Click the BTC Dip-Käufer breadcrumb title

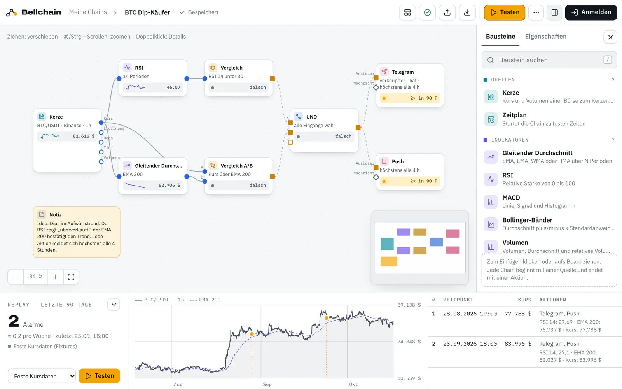click(x=147, y=12)
